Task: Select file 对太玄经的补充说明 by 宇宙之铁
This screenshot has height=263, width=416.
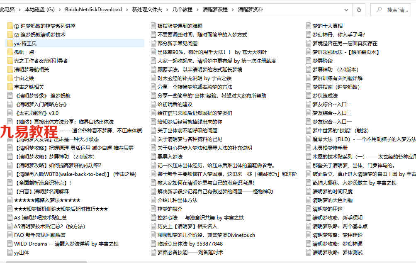Action: [x=195, y=78]
